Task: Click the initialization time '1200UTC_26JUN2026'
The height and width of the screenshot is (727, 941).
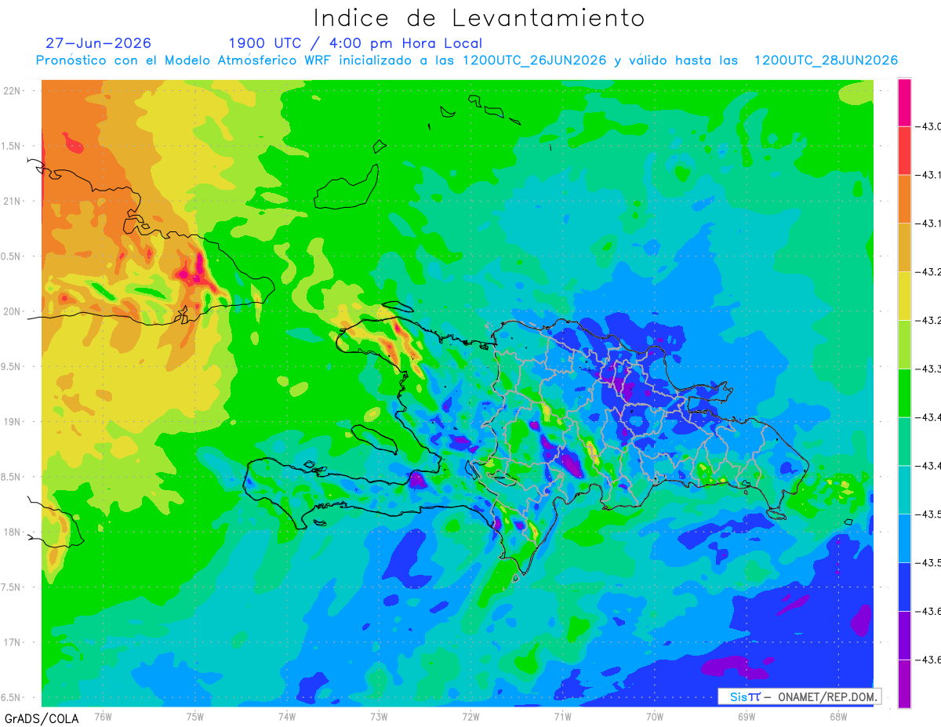Action: pos(534,60)
